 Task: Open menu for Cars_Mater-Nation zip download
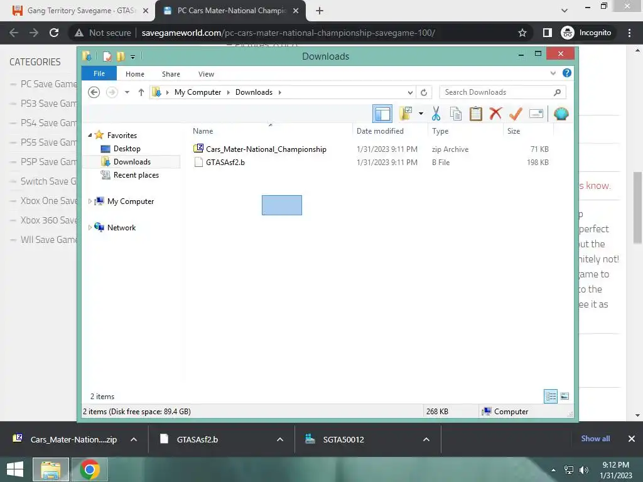(134, 439)
